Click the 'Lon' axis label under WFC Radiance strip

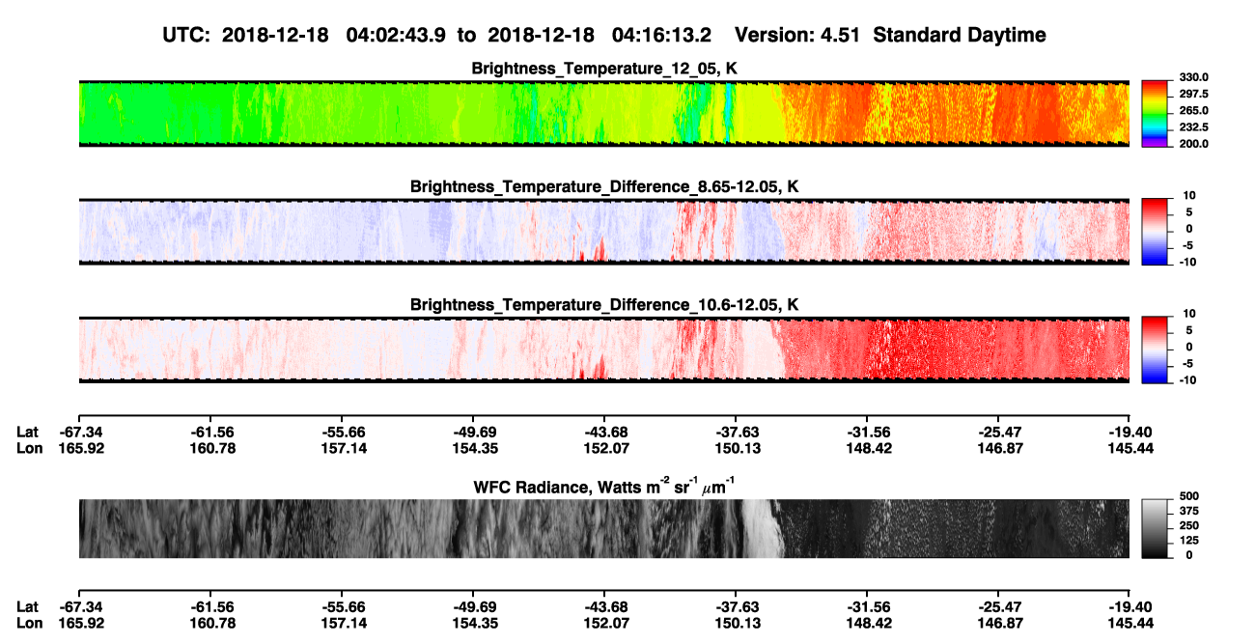[x=29, y=623]
